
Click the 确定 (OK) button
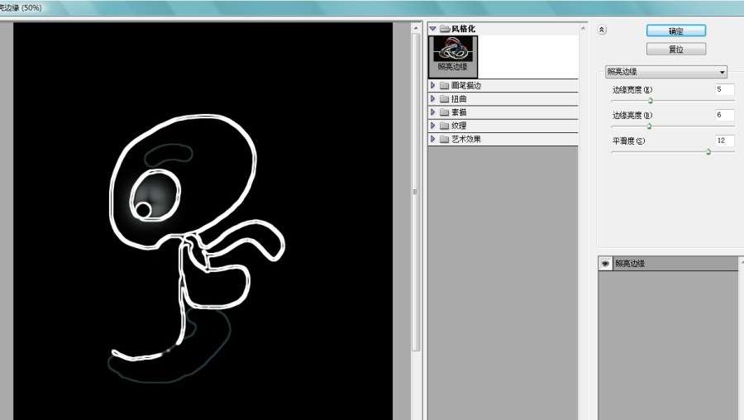coord(675,31)
